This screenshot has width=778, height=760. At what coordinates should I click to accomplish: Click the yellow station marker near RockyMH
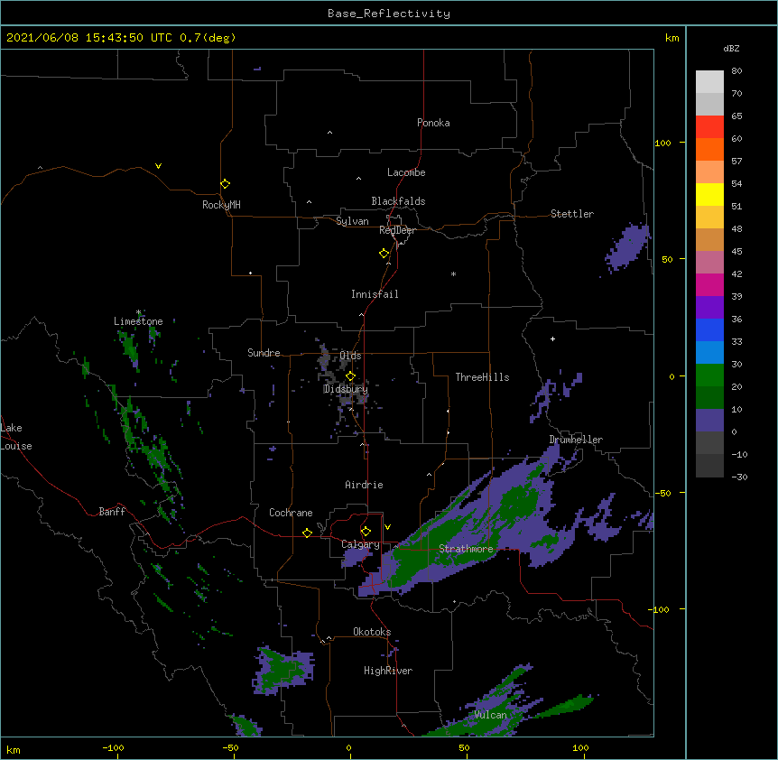tap(225, 184)
